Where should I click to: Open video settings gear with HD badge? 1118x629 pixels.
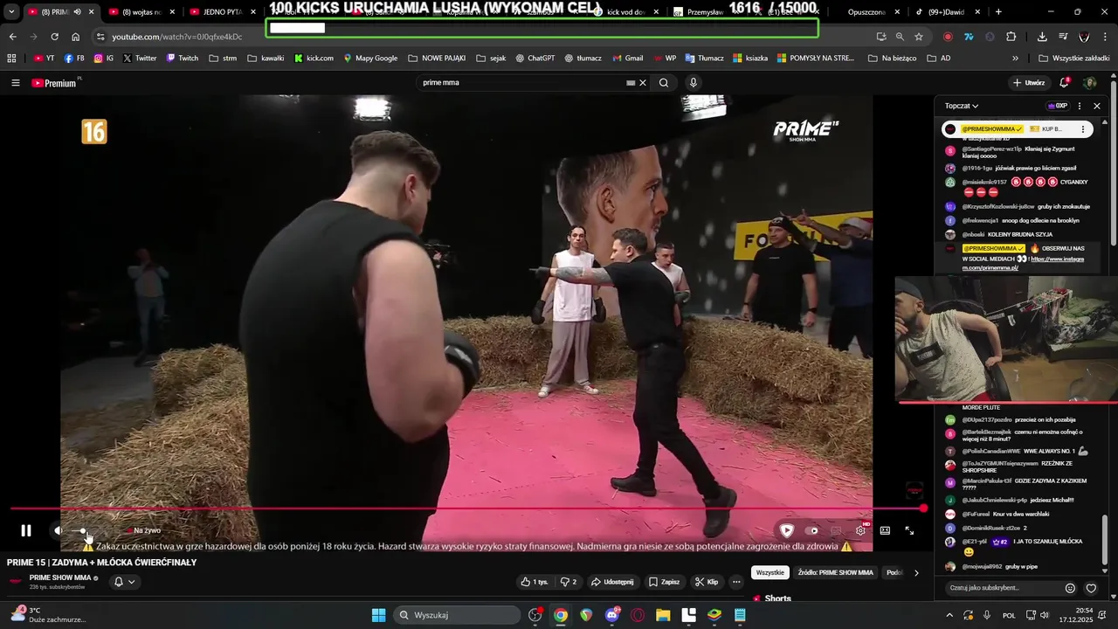861,530
